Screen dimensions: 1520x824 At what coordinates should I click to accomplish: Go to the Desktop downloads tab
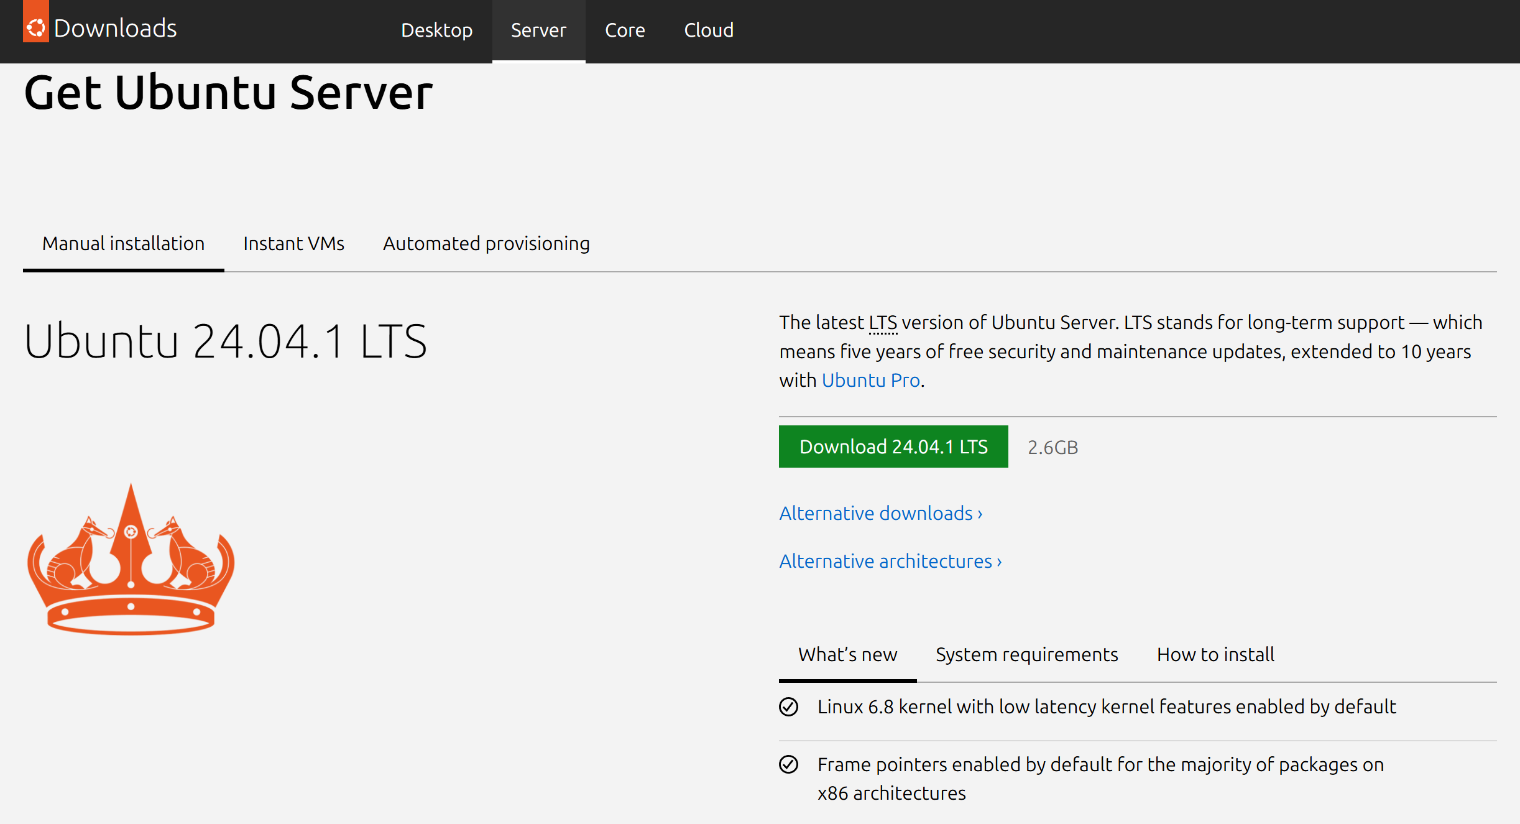click(x=436, y=30)
